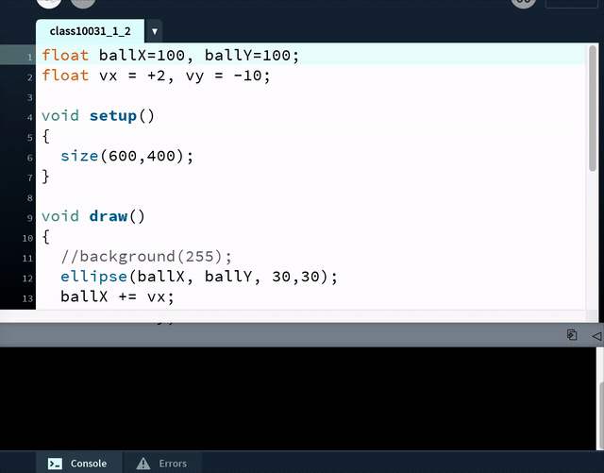Viewport: 604px width, 473px height.
Task: Click the opening brace on line 10
Action: 46,236
